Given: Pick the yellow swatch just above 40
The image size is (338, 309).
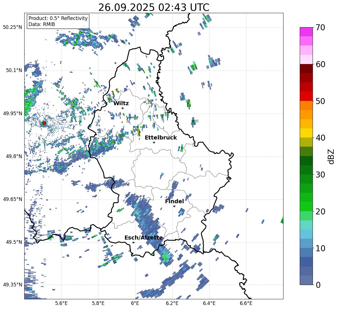Looking at the screenshot, I should click(306, 133).
